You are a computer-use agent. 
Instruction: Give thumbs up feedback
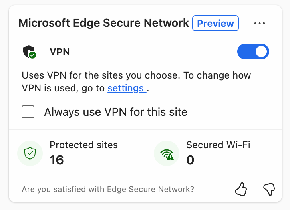coord(241,189)
